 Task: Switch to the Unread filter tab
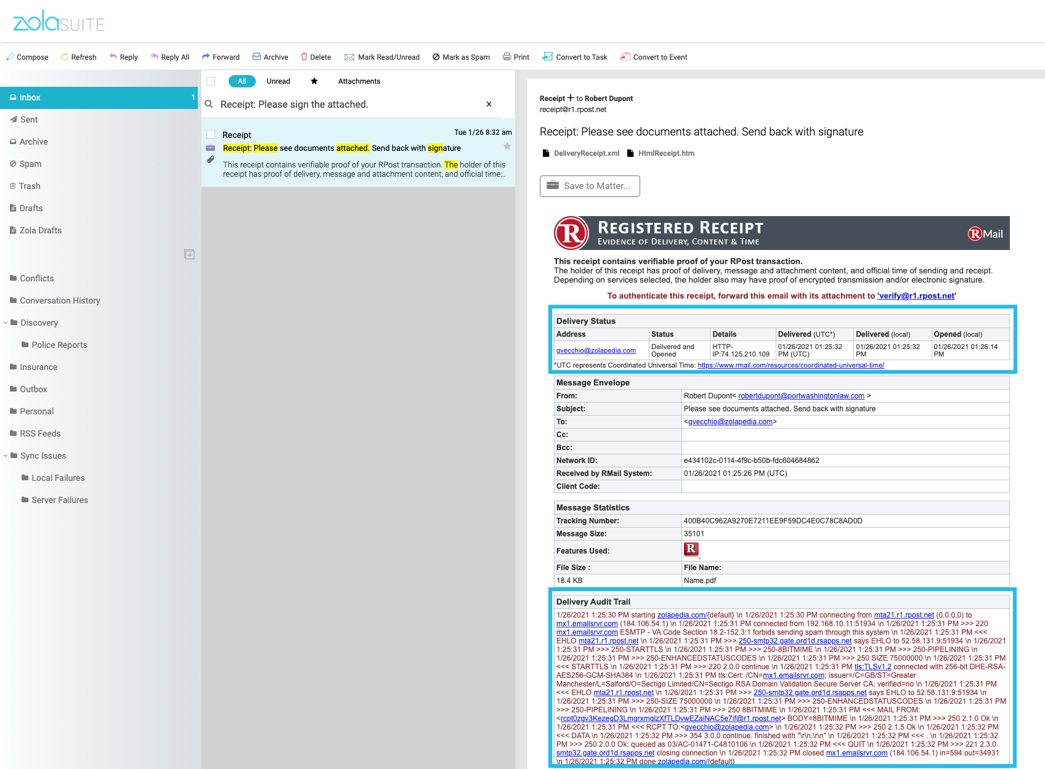tap(279, 81)
